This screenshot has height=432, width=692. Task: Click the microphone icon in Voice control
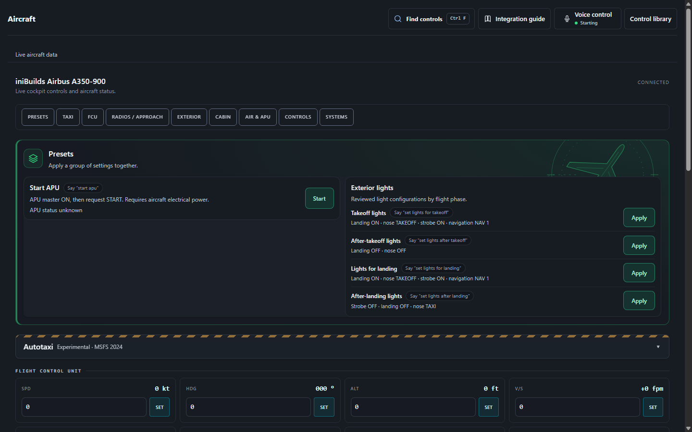coord(567,19)
